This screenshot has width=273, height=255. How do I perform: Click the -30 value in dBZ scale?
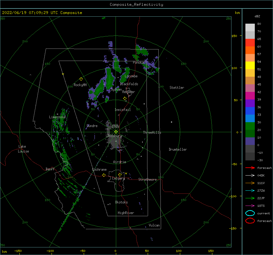pos(260,160)
